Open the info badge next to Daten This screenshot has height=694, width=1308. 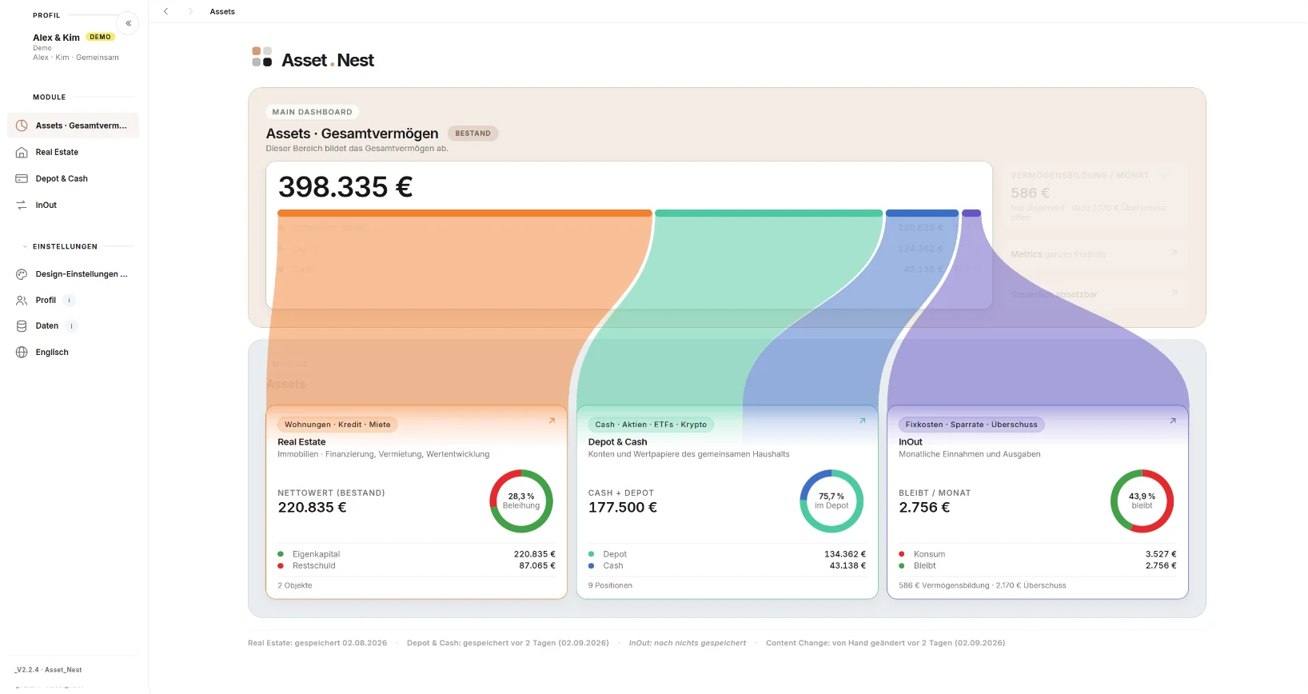coord(71,326)
